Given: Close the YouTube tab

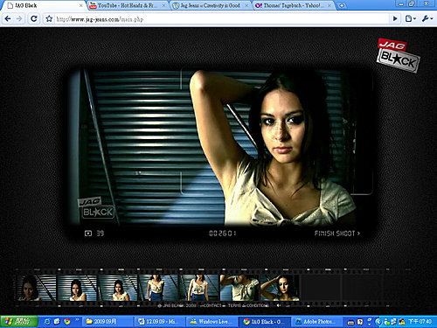Looking at the screenshot, I should point(164,5).
